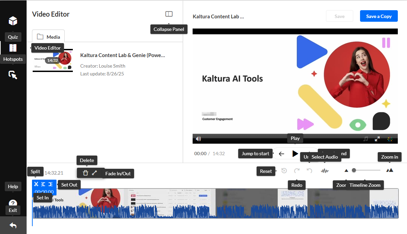Set the Out point bracket icon
The width and height of the screenshot is (407, 234).
pos(50,184)
